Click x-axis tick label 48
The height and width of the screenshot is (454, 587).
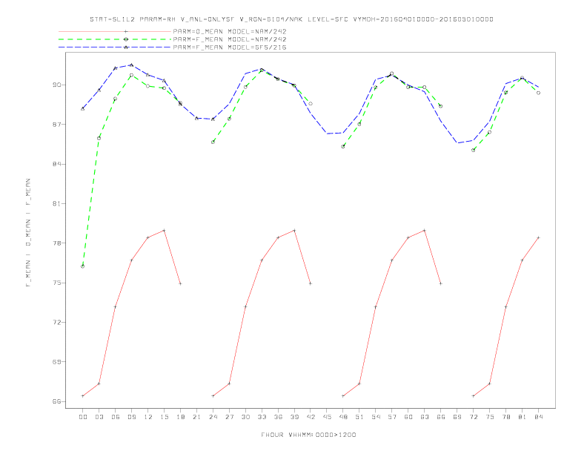click(x=343, y=417)
